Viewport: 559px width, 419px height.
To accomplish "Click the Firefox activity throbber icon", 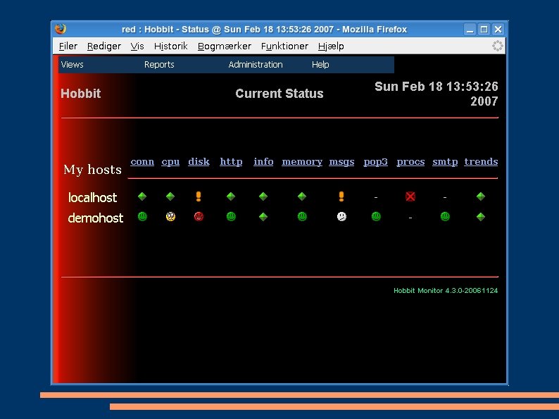I will 497,46.
